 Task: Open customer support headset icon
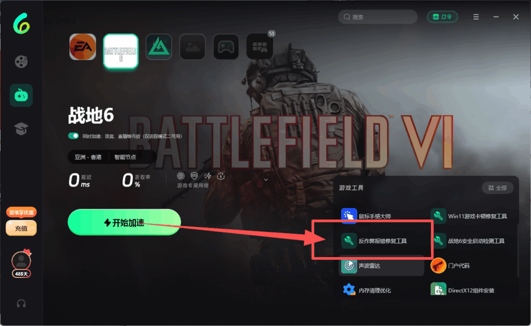21,304
